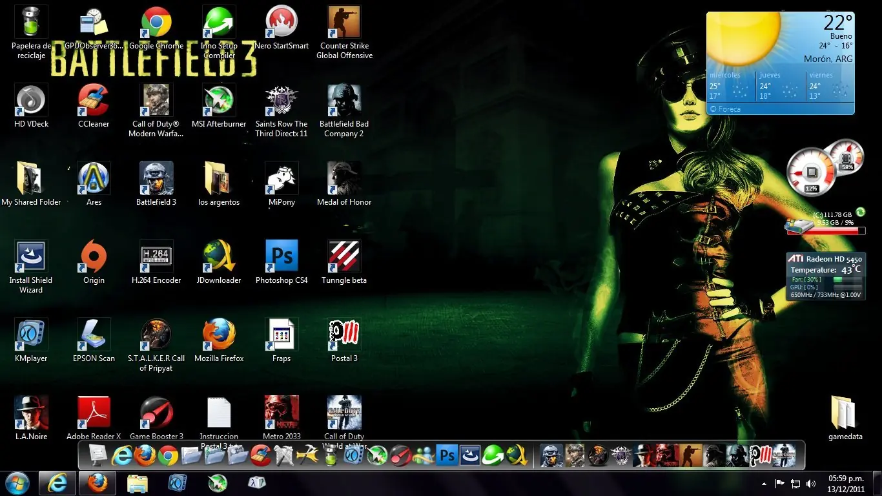Launch Tunngle beta
This screenshot has width=882, height=496.
[x=344, y=255]
